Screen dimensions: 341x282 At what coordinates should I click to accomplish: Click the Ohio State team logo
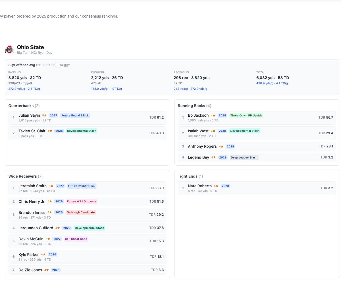coord(9,50)
